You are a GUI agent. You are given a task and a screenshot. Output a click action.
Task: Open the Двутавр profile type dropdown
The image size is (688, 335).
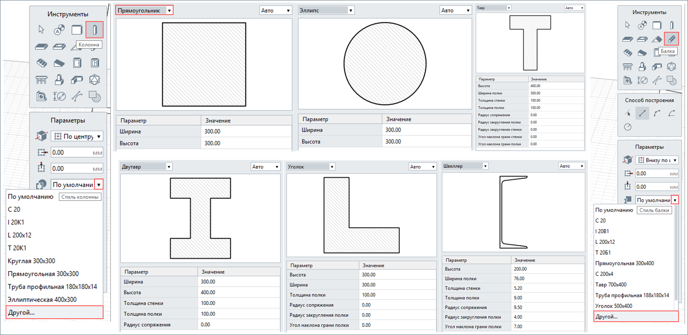click(147, 167)
